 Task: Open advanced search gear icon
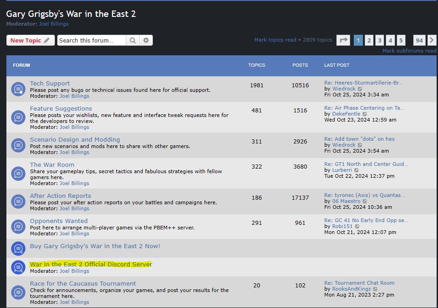[x=146, y=41]
